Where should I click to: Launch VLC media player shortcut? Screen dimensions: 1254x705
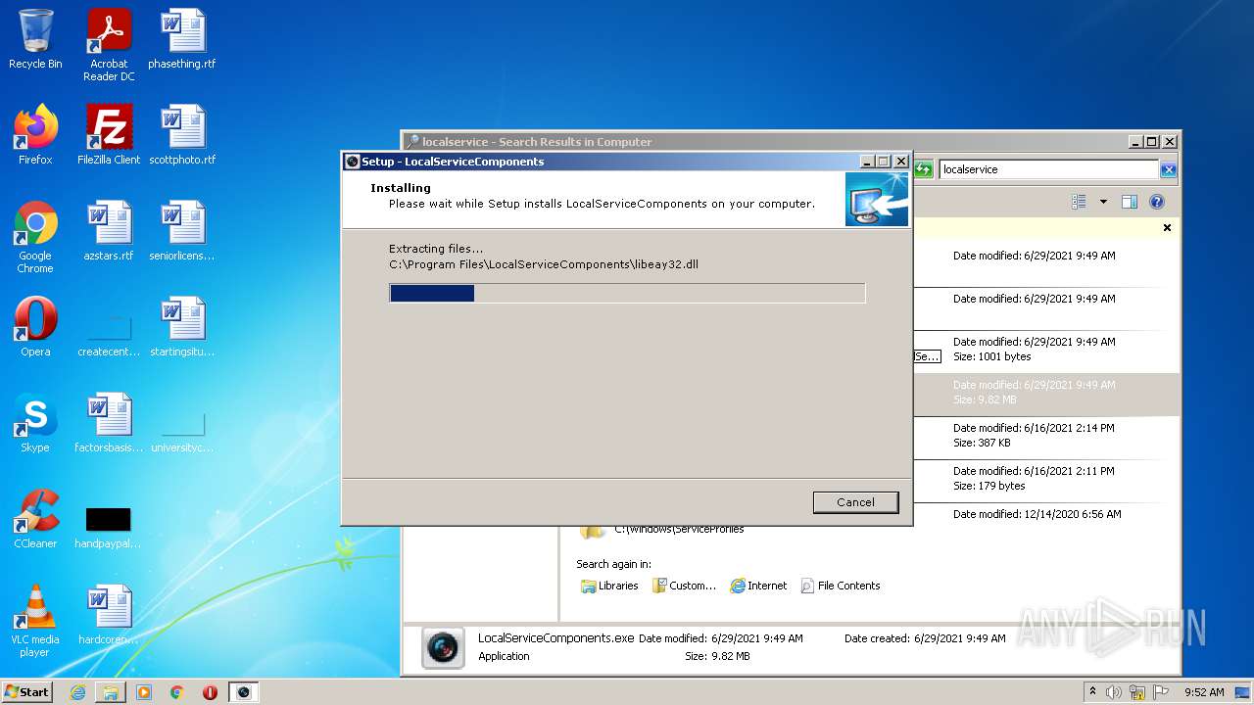[x=35, y=621]
